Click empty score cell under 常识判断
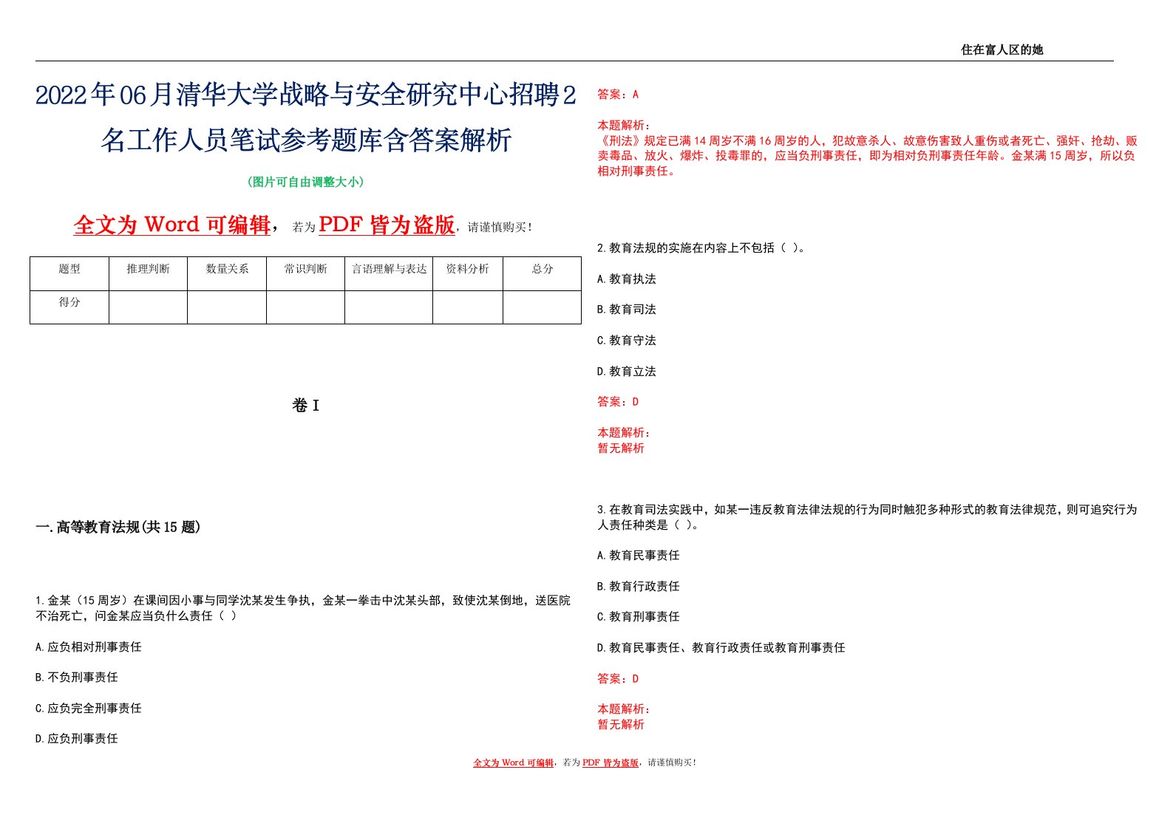1173x829 pixels. pyautogui.click(x=305, y=307)
